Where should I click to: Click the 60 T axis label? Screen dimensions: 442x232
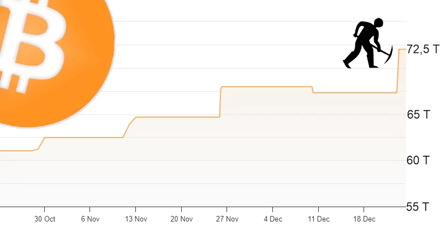click(x=419, y=161)
